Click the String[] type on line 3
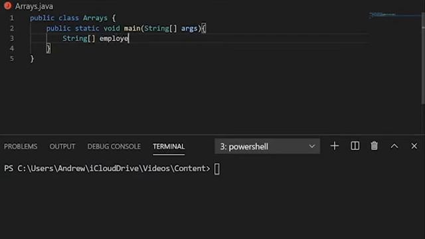 tap(78, 39)
